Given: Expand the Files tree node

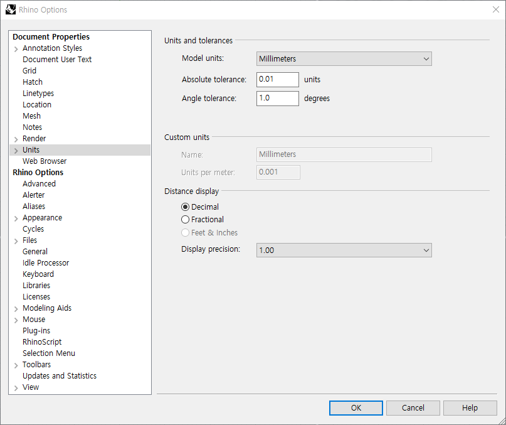Looking at the screenshot, I should [x=16, y=241].
